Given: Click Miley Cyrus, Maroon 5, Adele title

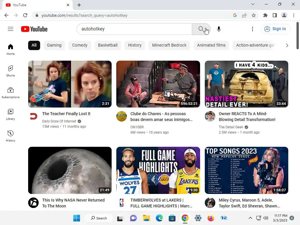Looking at the screenshot, I should [249, 203].
